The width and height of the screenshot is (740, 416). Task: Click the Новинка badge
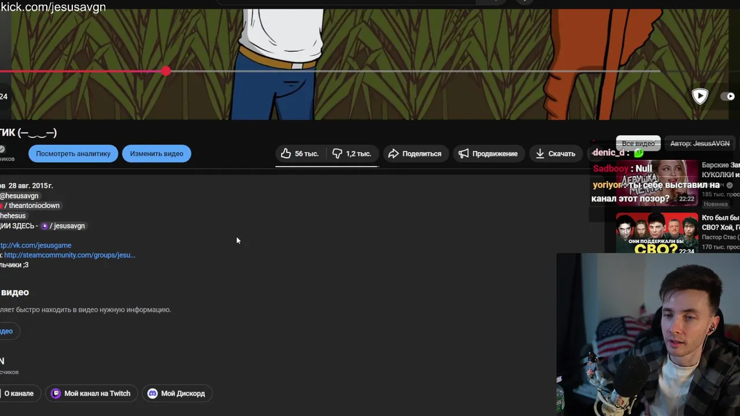716,204
